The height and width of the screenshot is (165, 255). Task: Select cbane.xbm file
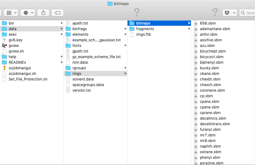(x=223, y=74)
